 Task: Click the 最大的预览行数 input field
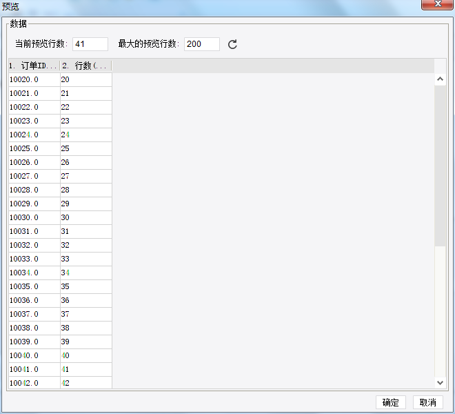[202, 44]
